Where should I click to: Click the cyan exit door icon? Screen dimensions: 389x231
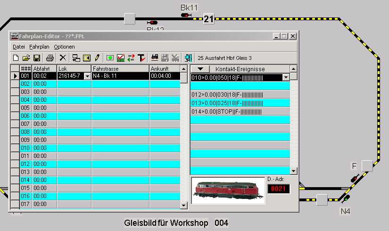[x=188, y=58]
